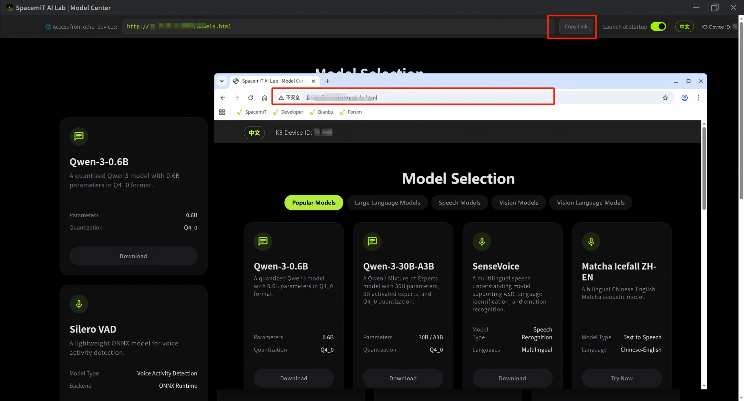Click the Qwen-3-30B-A3B card title
744x401 pixels.
398,266
